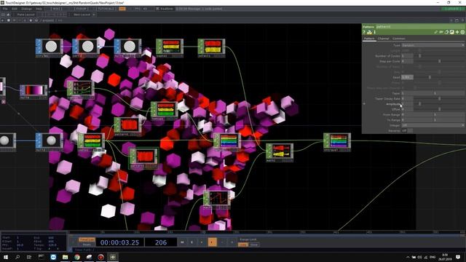The height and width of the screenshot is (262, 466).
Task: Click the Wiki button in top bar
Action: [x=58, y=9]
